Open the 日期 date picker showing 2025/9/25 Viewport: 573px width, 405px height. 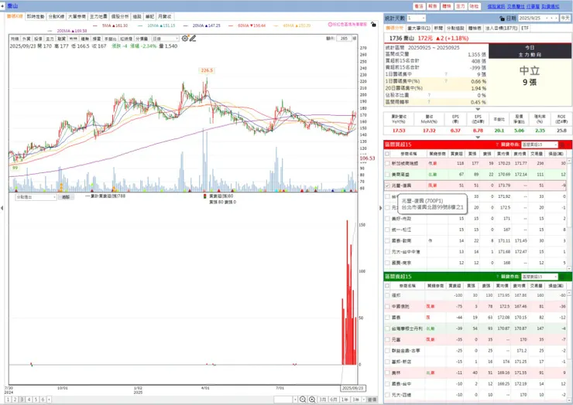coord(538,18)
